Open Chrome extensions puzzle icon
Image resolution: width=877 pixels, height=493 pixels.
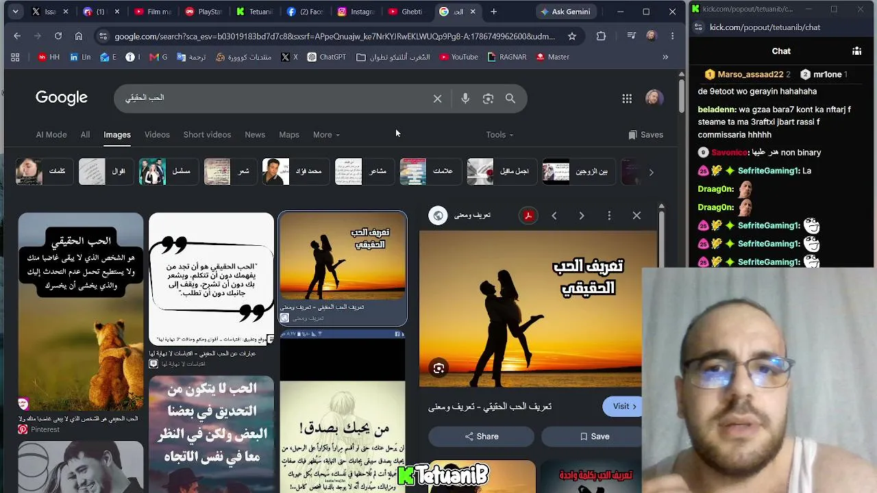point(601,36)
